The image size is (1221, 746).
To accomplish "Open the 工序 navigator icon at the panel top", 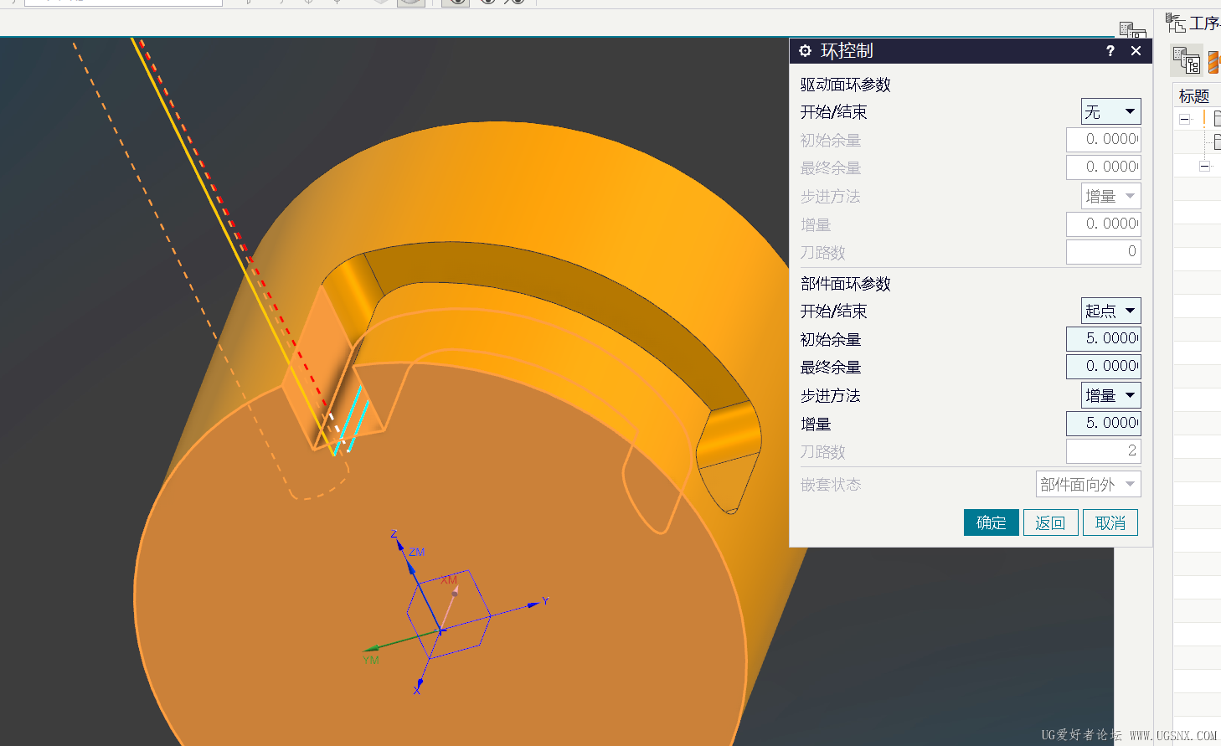I will point(1175,23).
